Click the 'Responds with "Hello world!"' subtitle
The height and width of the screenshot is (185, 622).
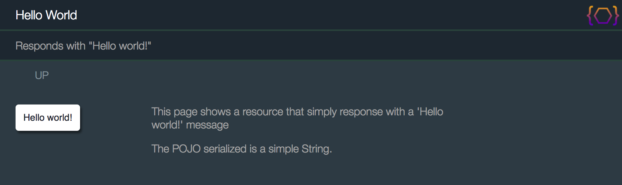coord(83,46)
